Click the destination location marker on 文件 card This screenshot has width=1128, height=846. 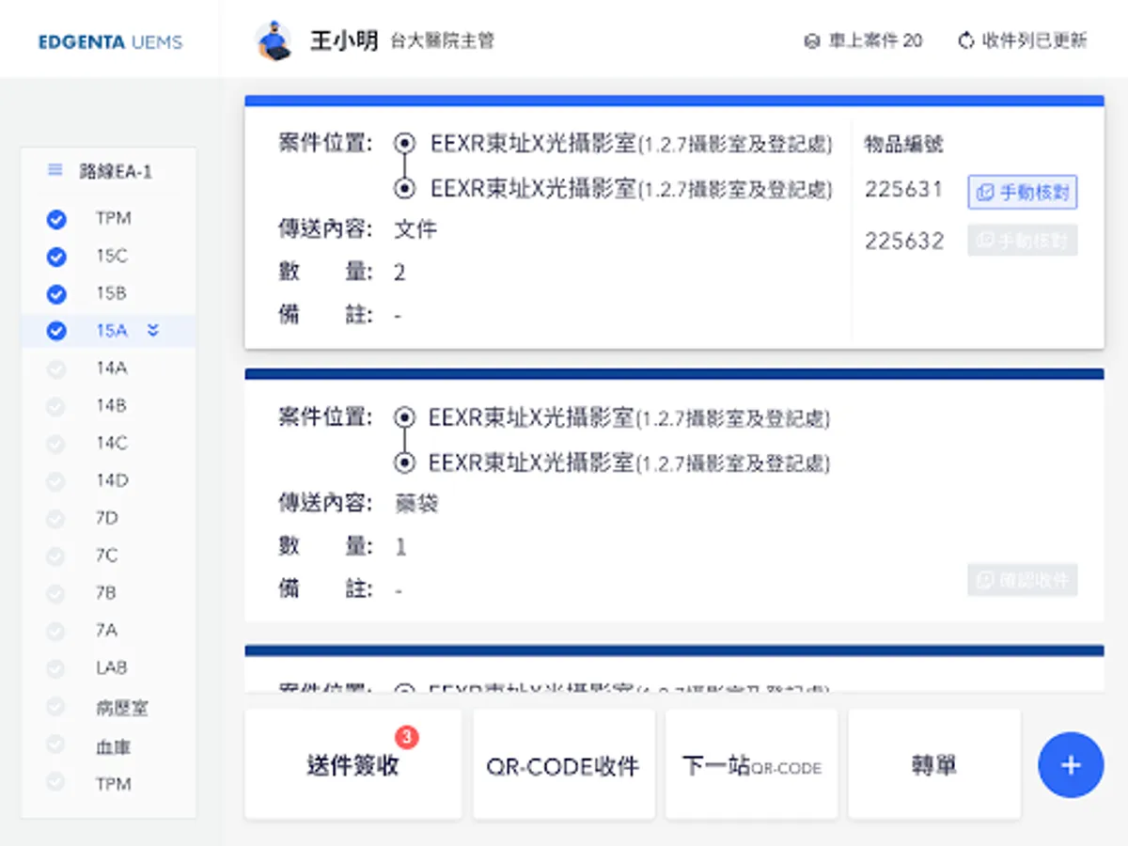pos(405,189)
